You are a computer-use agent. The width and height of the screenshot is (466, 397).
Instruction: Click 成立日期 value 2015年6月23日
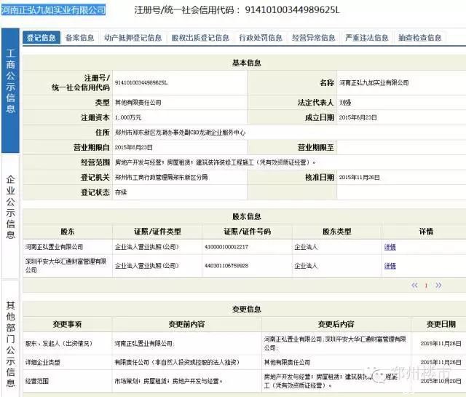(358, 118)
